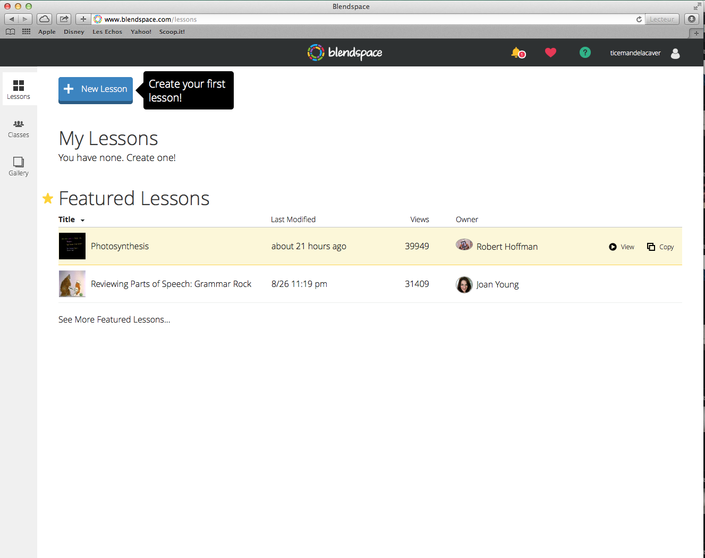Open a new tab with plus button

[696, 33]
